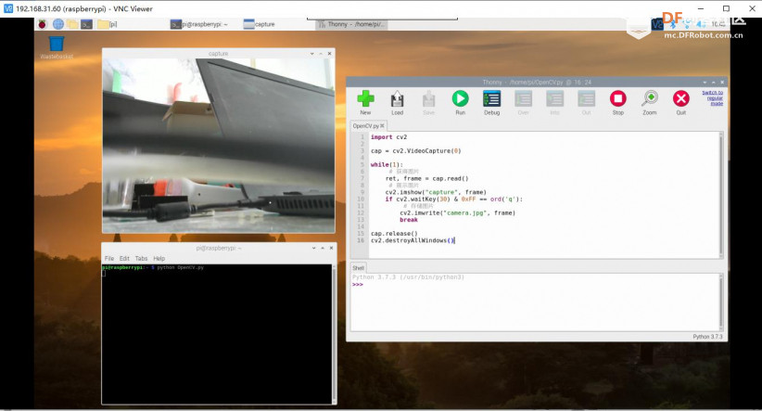Click the clock in the system tray
The width and height of the screenshot is (762, 411).
pyautogui.click(x=718, y=24)
